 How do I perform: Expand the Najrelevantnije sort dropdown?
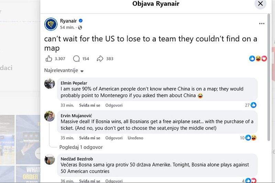point(64,71)
